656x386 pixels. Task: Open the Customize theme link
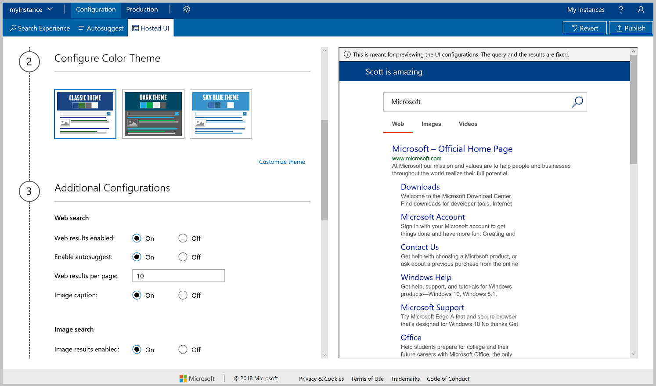pos(281,162)
